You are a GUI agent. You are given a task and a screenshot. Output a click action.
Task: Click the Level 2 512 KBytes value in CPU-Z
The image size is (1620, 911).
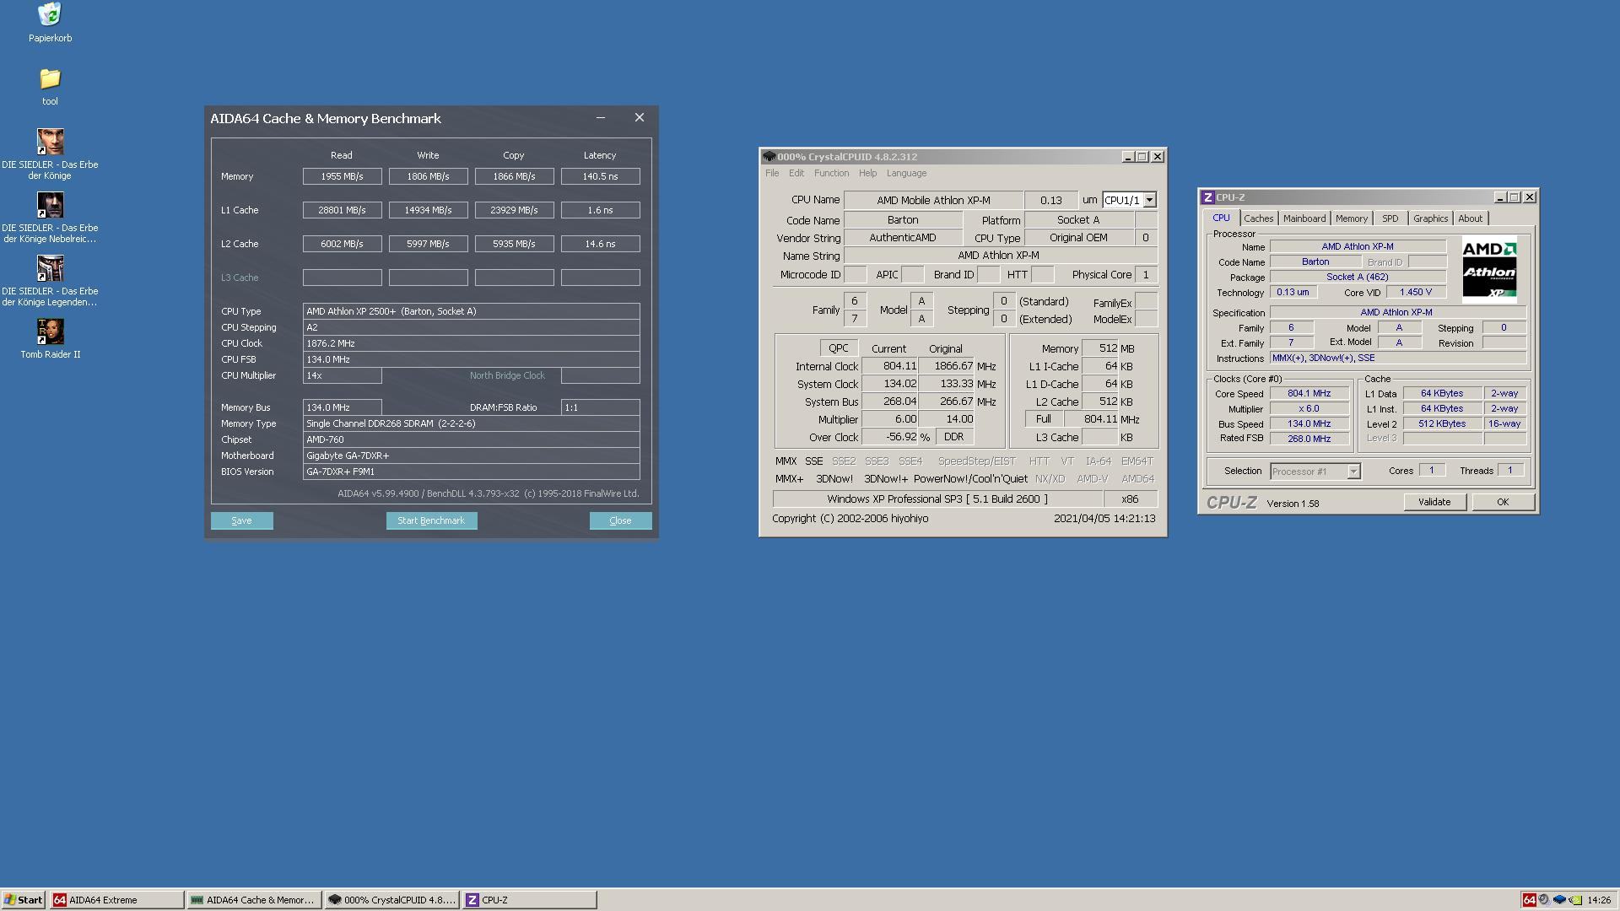1442,424
